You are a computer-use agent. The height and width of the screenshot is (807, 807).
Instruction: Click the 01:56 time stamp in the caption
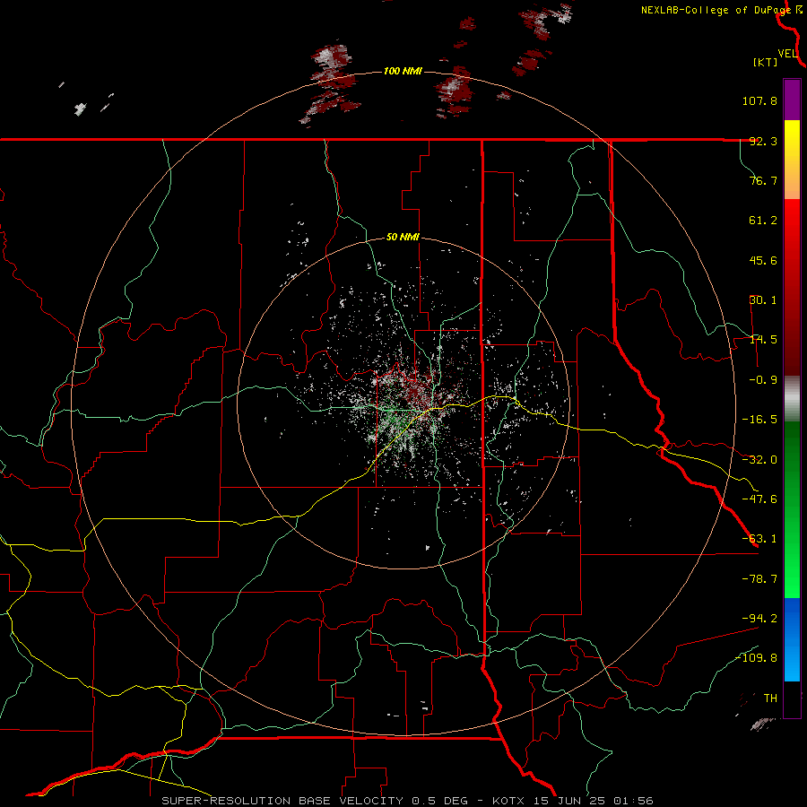click(x=636, y=801)
